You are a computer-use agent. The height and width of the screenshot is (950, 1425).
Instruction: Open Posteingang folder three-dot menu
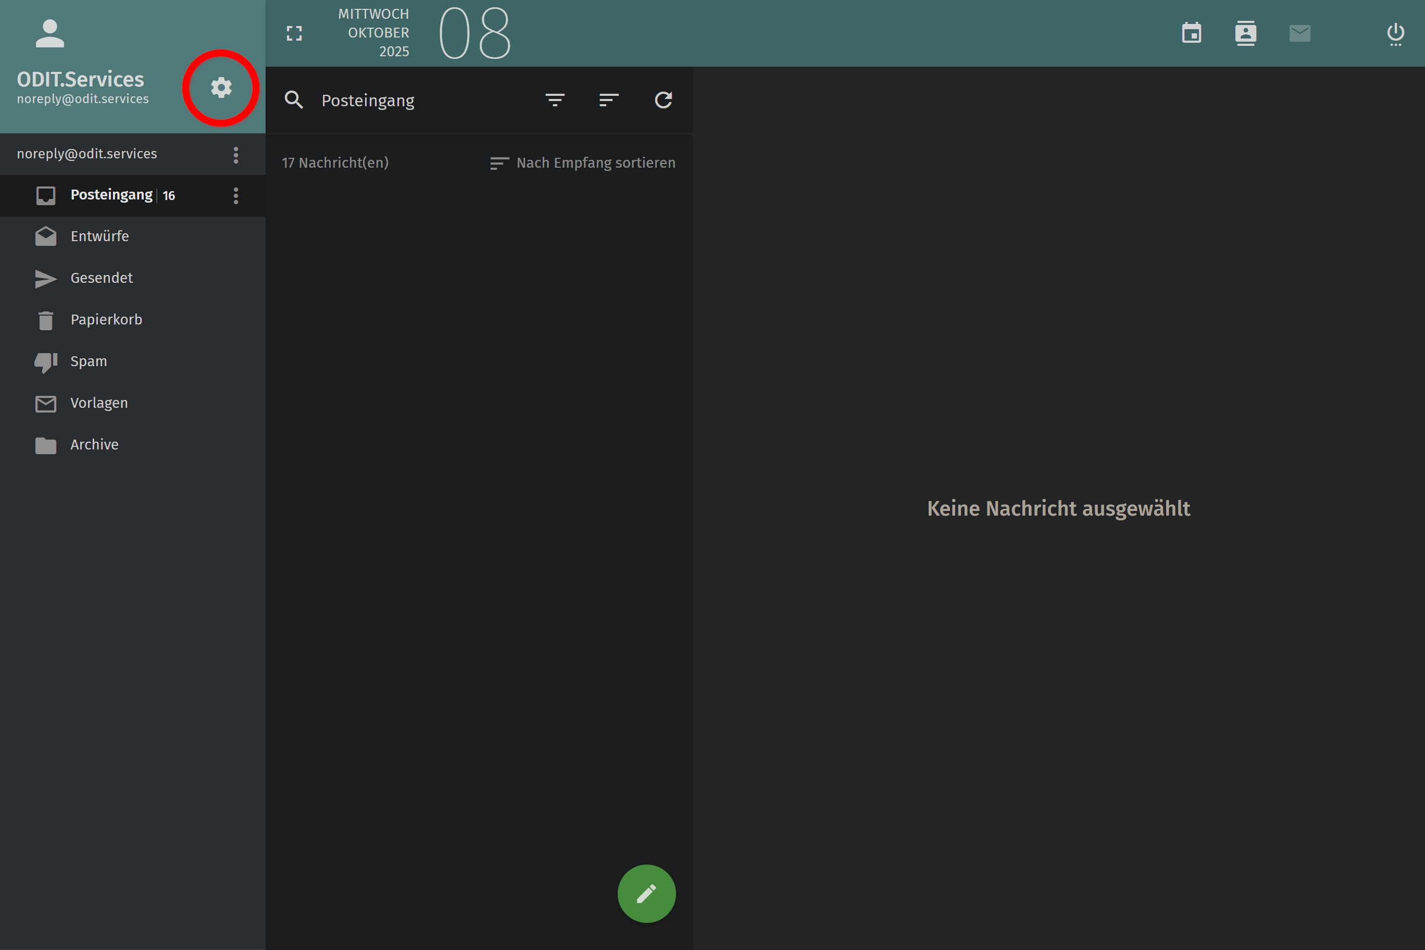coord(236,196)
